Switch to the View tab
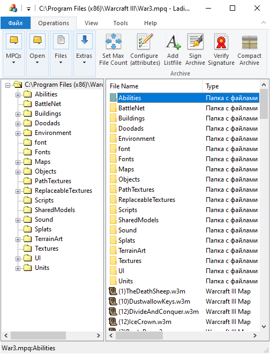This screenshot has width=270, height=354. click(x=91, y=23)
